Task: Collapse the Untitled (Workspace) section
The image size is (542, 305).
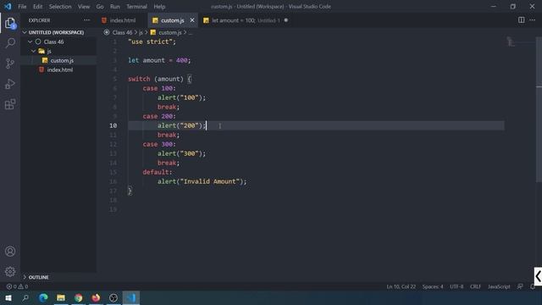Action: pyautogui.click(x=25, y=32)
